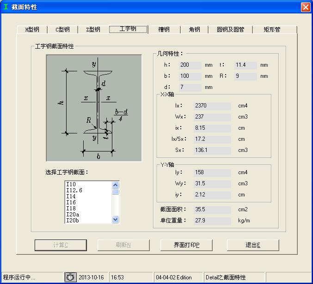The width and height of the screenshot is (313, 284).
Task: Click the section list scrollbar thumb
Action: (116, 192)
